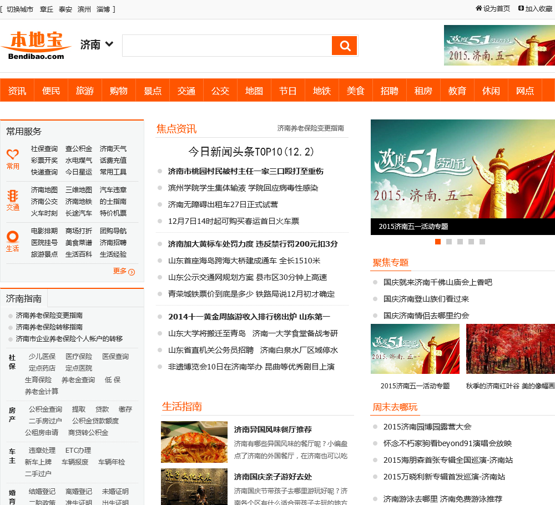Open the 网点 navigation menu

click(525, 91)
